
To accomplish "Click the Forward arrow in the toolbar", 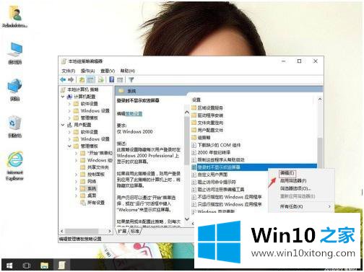I will click(71, 79).
